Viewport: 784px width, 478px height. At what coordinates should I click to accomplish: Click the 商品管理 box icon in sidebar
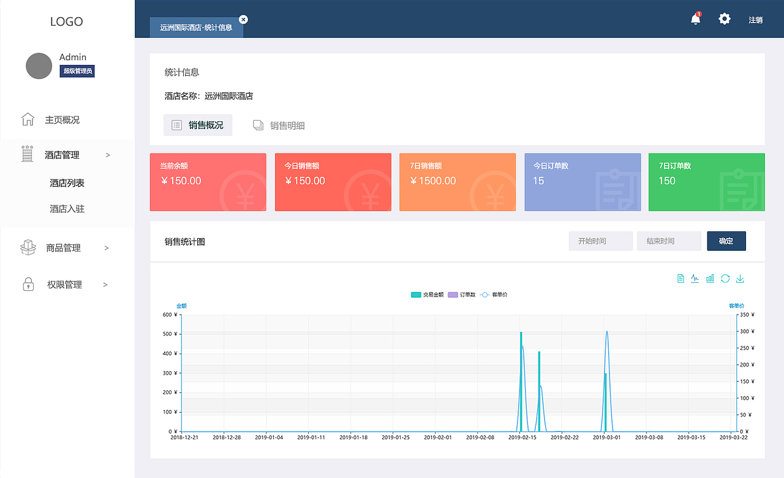point(28,247)
